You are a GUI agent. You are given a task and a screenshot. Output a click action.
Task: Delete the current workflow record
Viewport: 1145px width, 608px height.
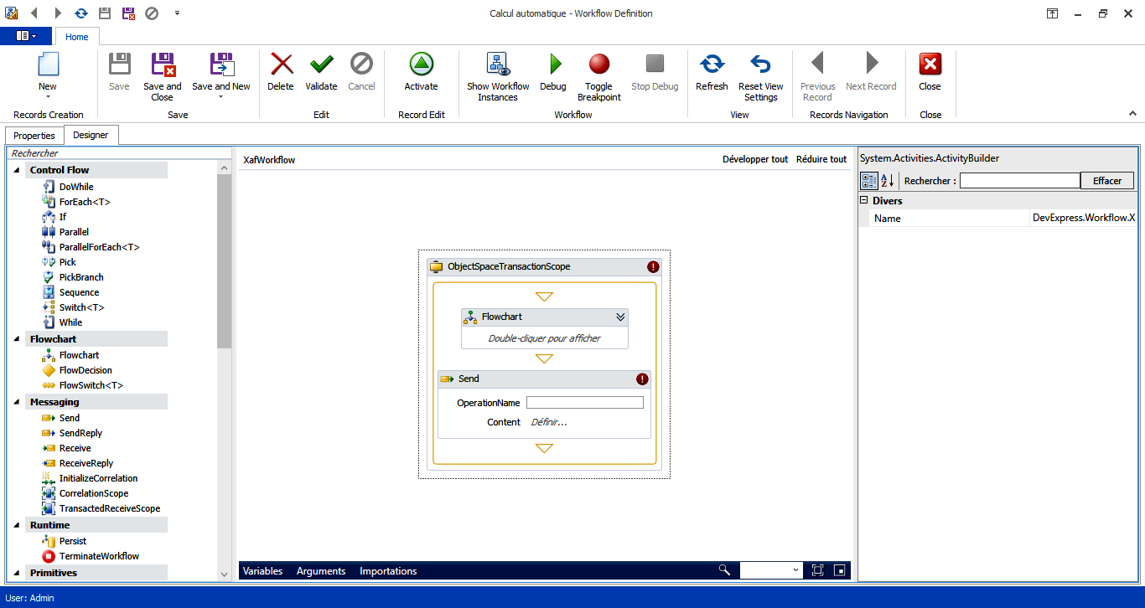coord(281,72)
